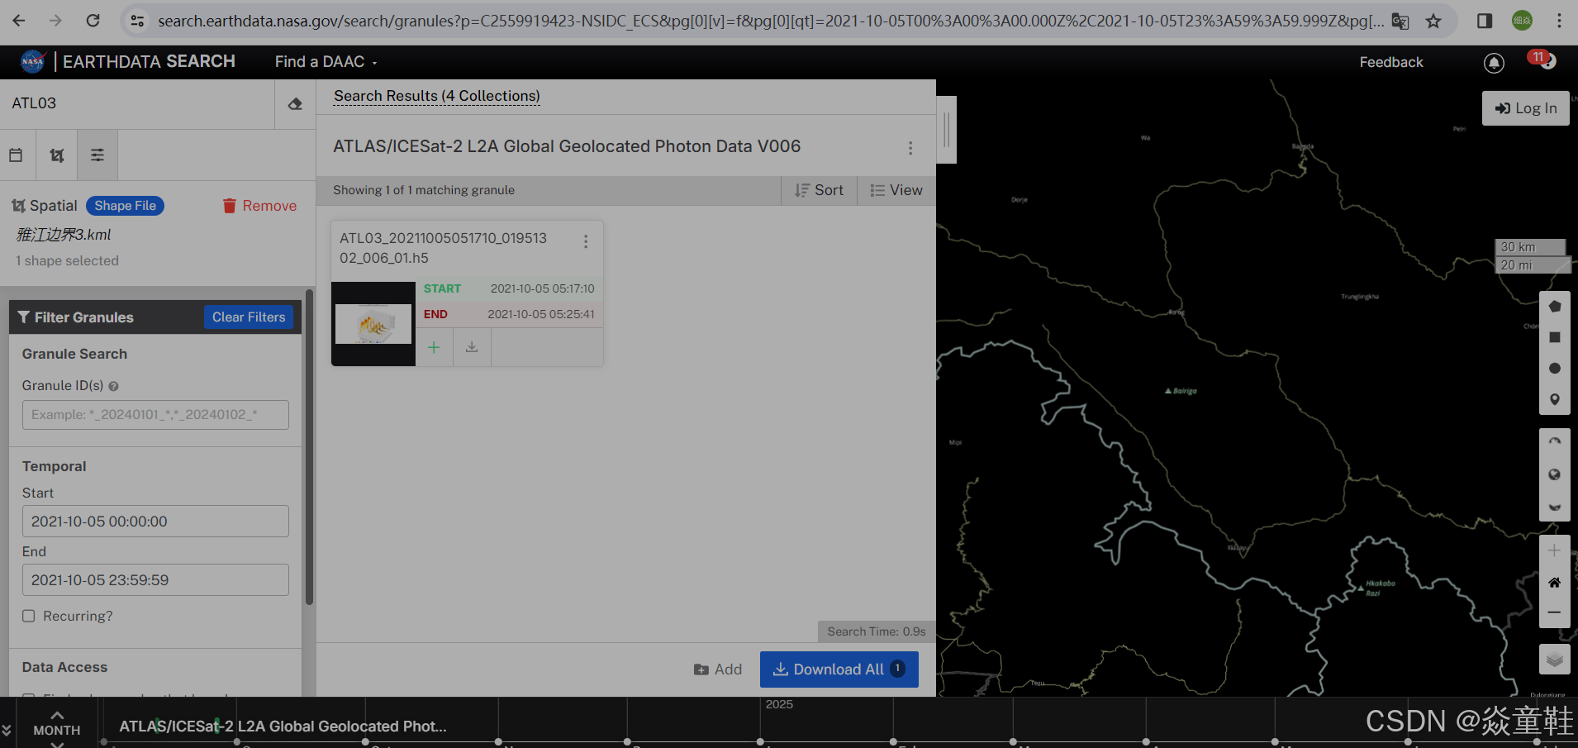This screenshot has height=748, width=1578.
Task: Open the granule card more-actions menu
Action: tap(586, 241)
